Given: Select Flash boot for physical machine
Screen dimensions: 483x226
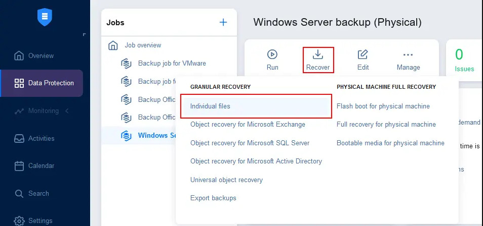Looking at the screenshot, I should click(x=383, y=106).
